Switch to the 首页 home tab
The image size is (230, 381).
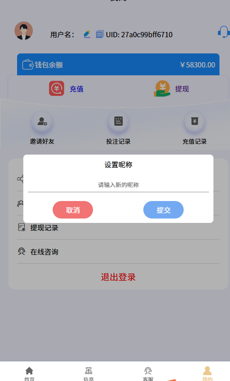(29, 374)
